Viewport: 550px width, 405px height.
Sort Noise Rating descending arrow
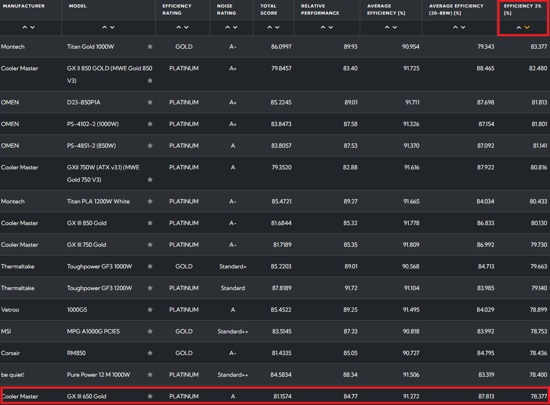[235, 27]
